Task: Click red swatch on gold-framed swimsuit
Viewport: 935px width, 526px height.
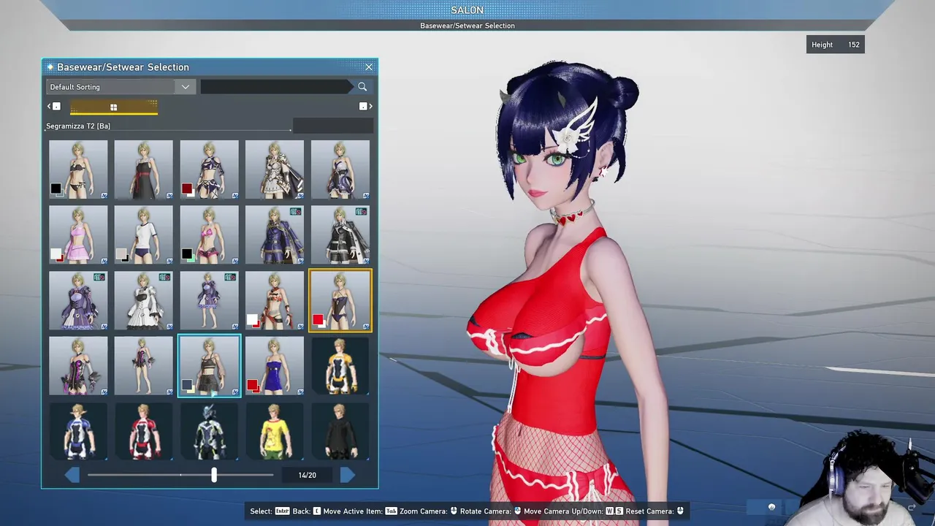Action: coord(318,320)
